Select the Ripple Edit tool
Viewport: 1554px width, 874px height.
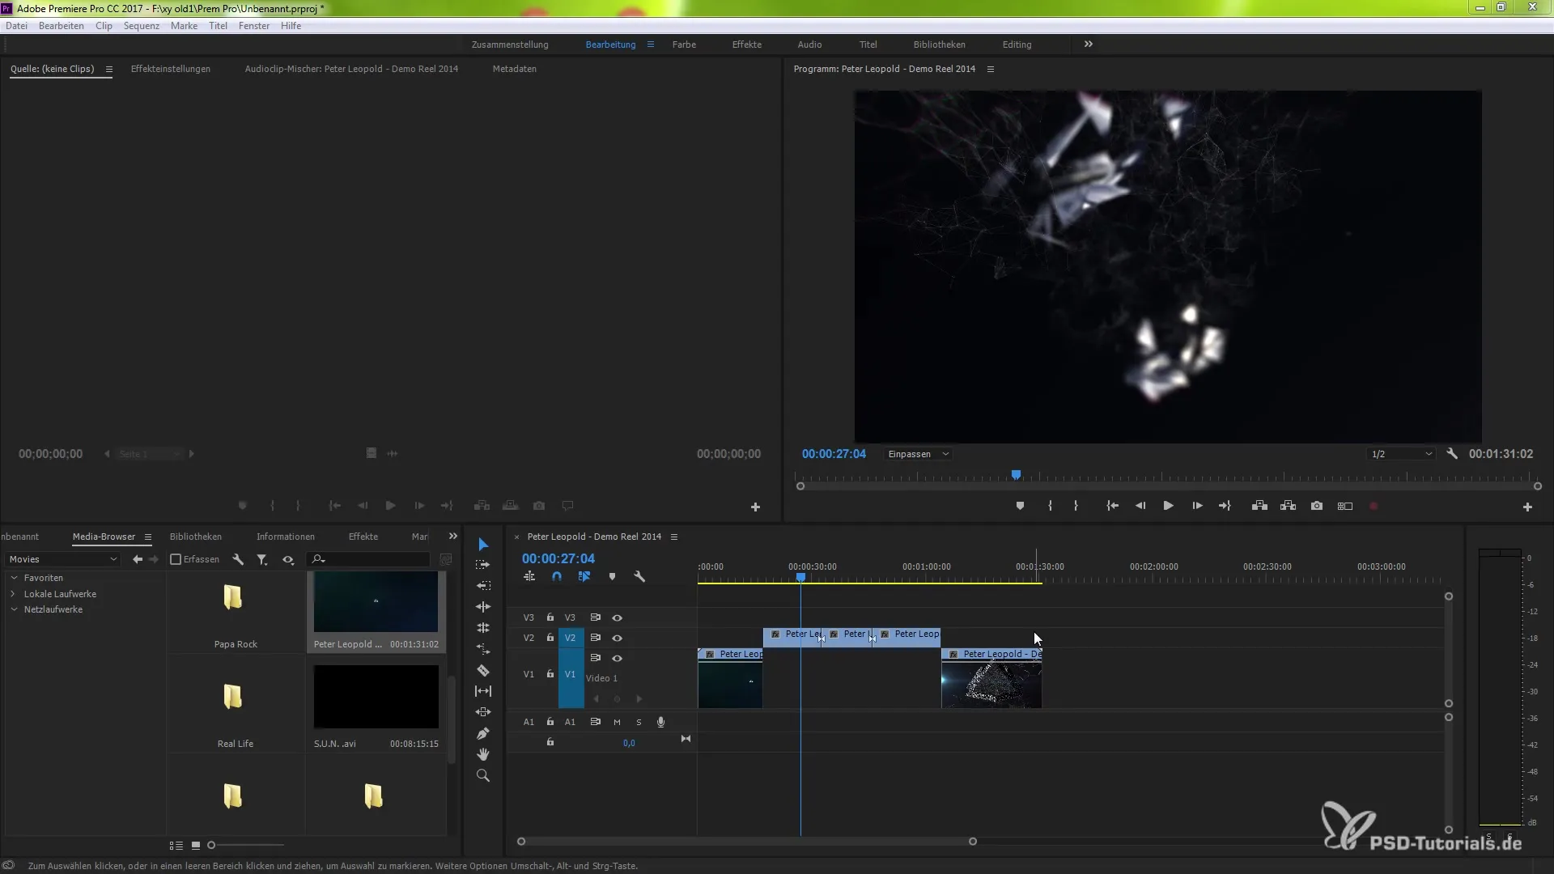[483, 586]
